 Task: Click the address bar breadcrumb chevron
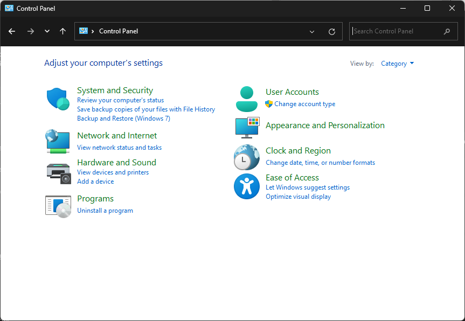(93, 31)
